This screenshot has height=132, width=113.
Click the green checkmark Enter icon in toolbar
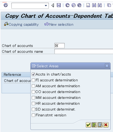point(6,5)
